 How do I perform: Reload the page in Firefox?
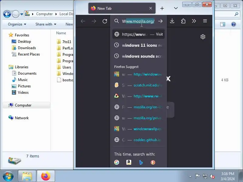105,21
